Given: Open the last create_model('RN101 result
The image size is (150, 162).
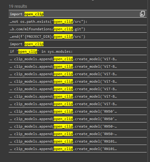Looking at the screenshot, I should [x=78, y=149].
